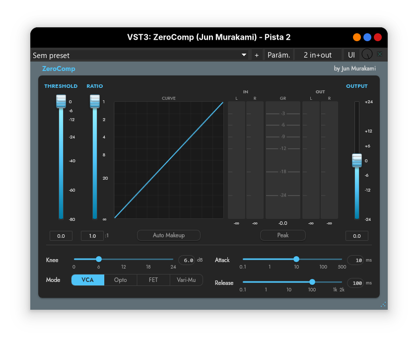
Task: Toggle the Auto Makeup button
Action: [168, 235]
